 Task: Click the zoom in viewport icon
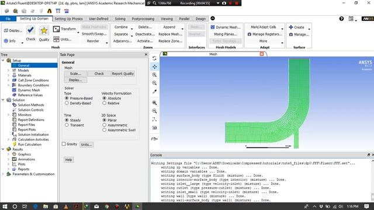(x=154, y=103)
